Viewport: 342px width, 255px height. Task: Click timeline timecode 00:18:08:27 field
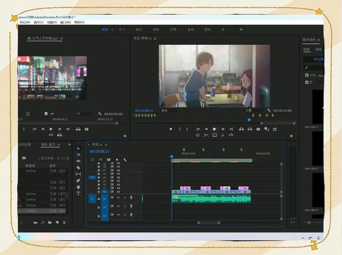99,151
